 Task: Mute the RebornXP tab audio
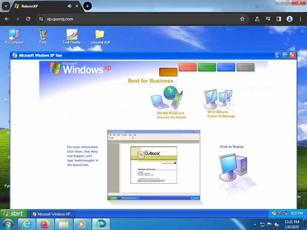pos(70,6)
